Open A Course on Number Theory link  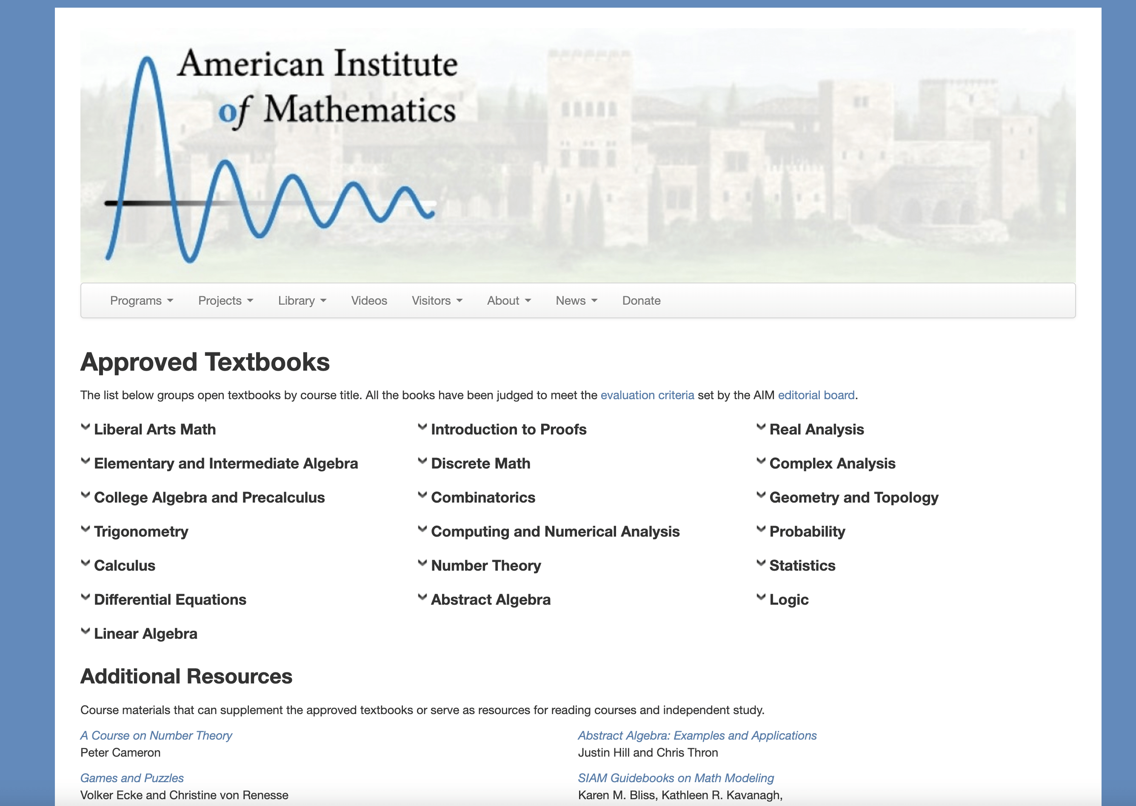[x=156, y=735]
